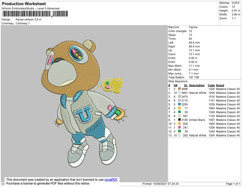Select the Amber Black swatch in row 9

(179, 120)
